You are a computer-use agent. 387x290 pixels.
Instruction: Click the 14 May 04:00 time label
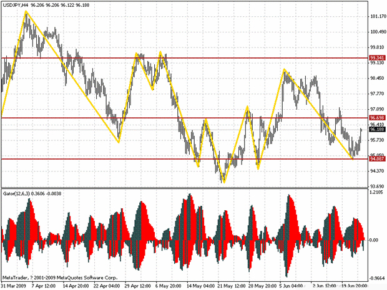200,286
